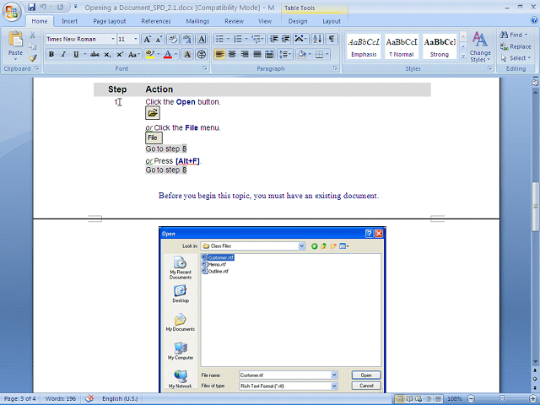Start a numbered list

[238, 39]
